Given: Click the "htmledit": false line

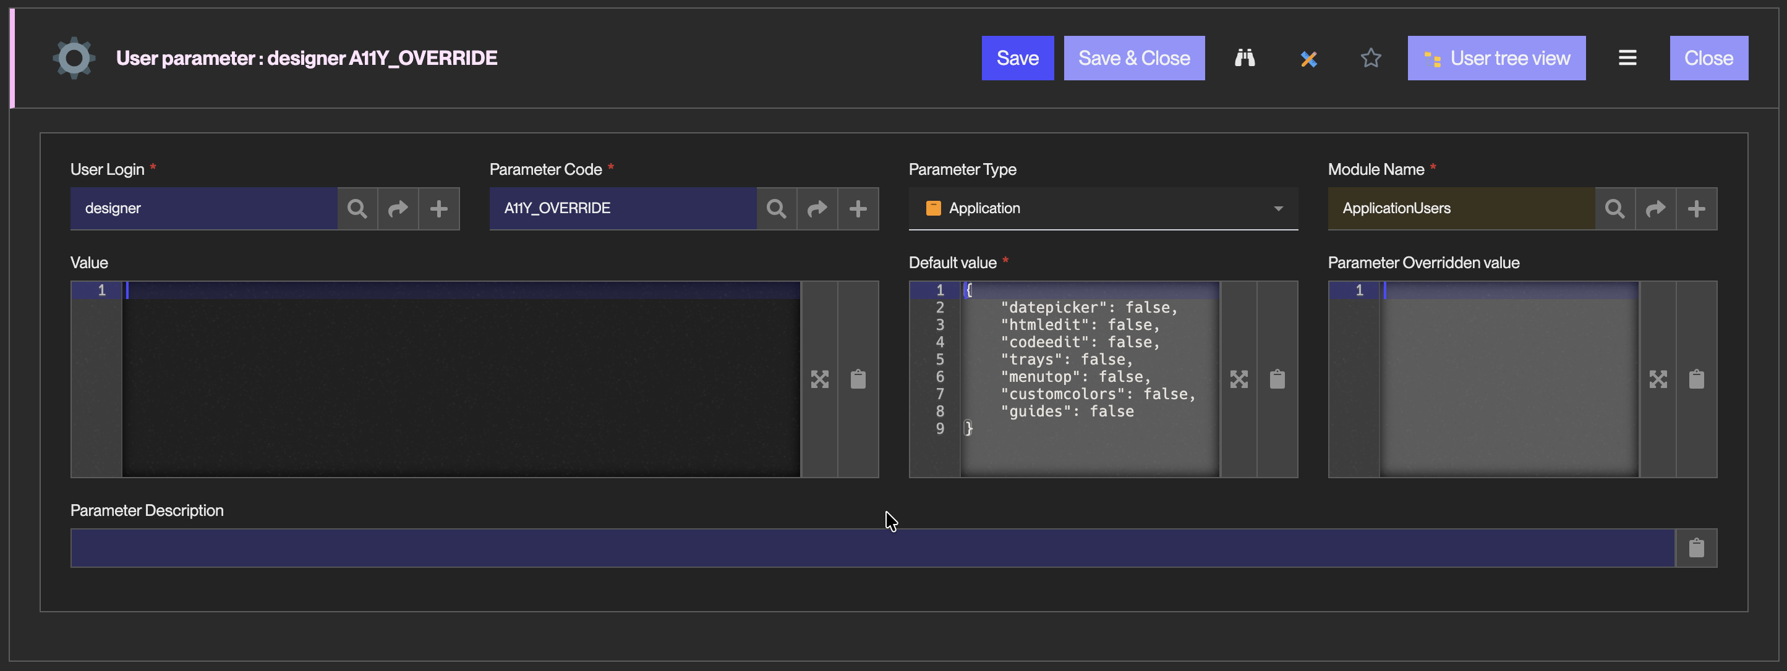Looking at the screenshot, I should pos(1080,325).
